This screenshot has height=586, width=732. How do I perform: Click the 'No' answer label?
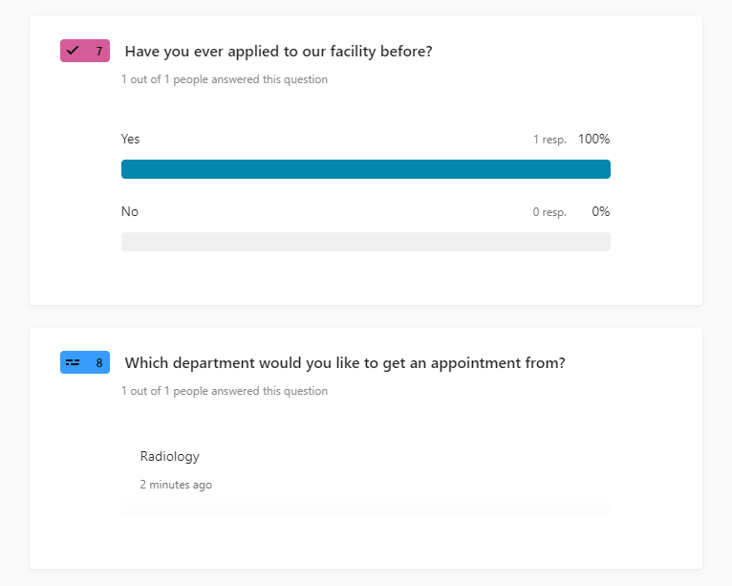point(129,212)
